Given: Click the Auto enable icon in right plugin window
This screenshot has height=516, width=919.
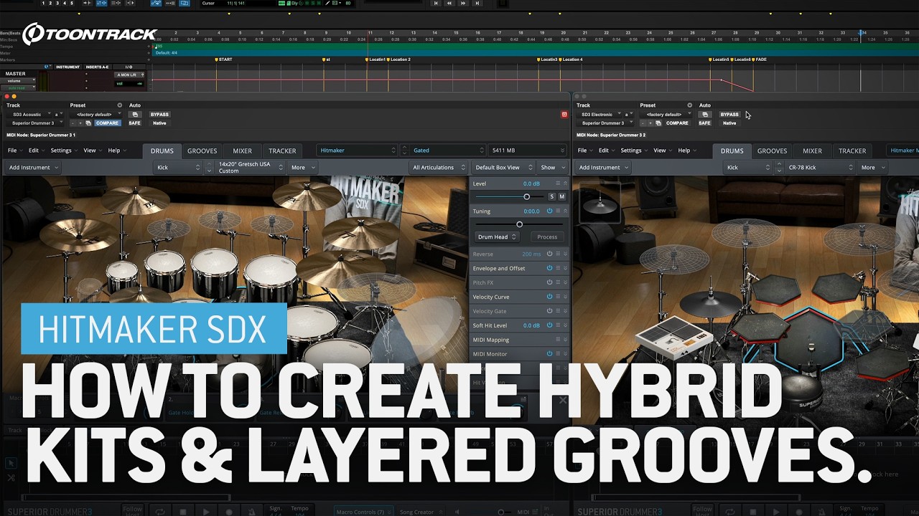Looking at the screenshot, I should tap(705, 115).
